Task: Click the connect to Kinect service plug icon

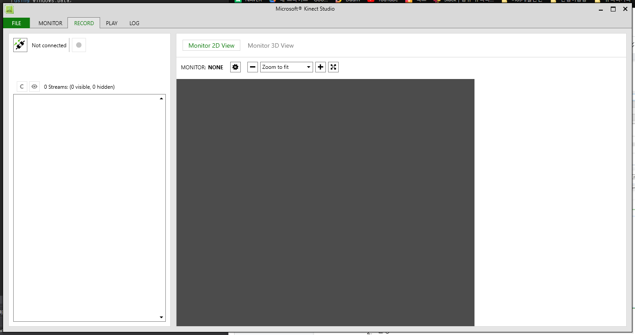Action: coord(20,45)
